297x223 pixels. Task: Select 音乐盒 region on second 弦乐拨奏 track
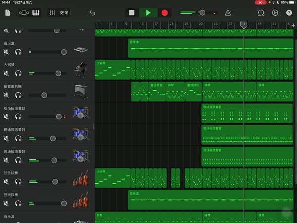pos(210,200)
